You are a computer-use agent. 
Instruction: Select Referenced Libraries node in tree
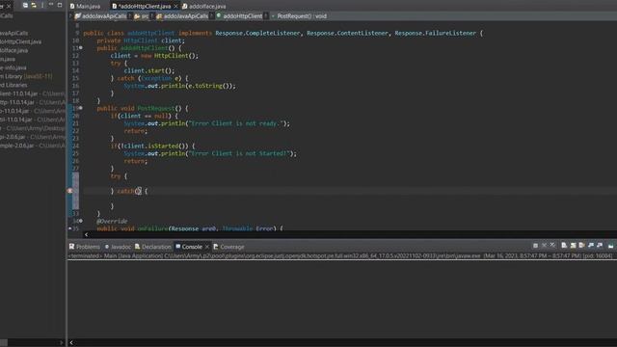click(13, 85)
